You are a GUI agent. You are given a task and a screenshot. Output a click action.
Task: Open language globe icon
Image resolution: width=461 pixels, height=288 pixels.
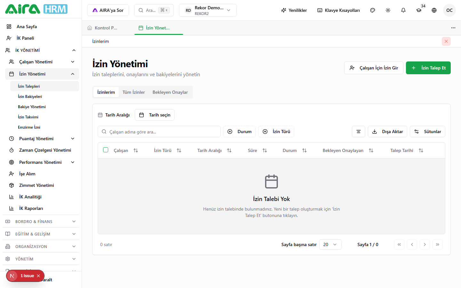pos(434,10)
